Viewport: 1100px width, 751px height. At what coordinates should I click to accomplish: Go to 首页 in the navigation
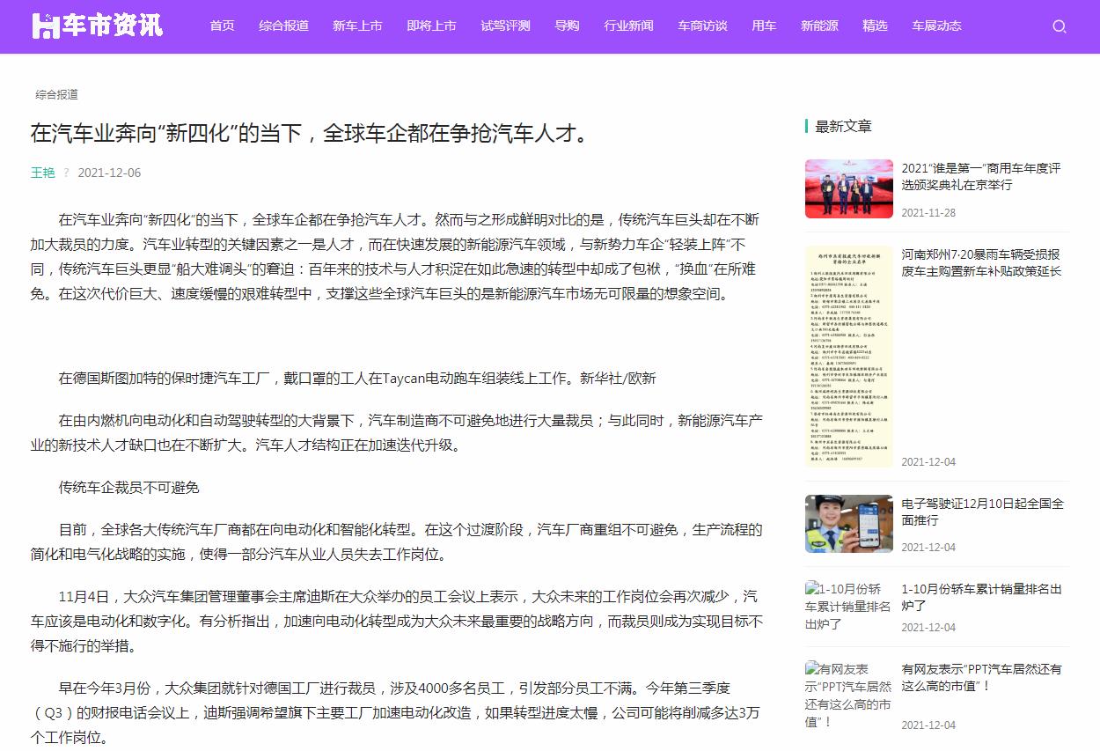coord(222,26)
